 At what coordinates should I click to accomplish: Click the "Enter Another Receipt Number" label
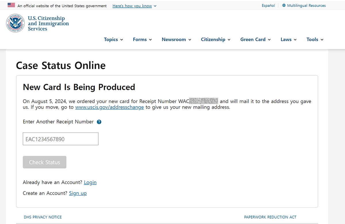58,122
